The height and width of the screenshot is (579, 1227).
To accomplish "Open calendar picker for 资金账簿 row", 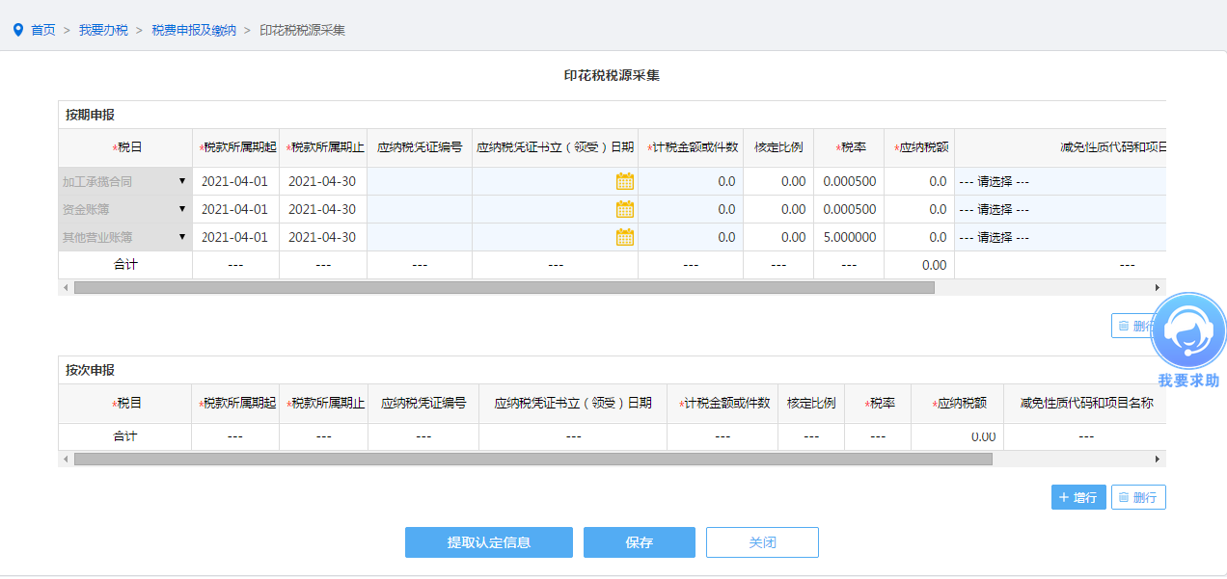I will [x=624, y=209].
